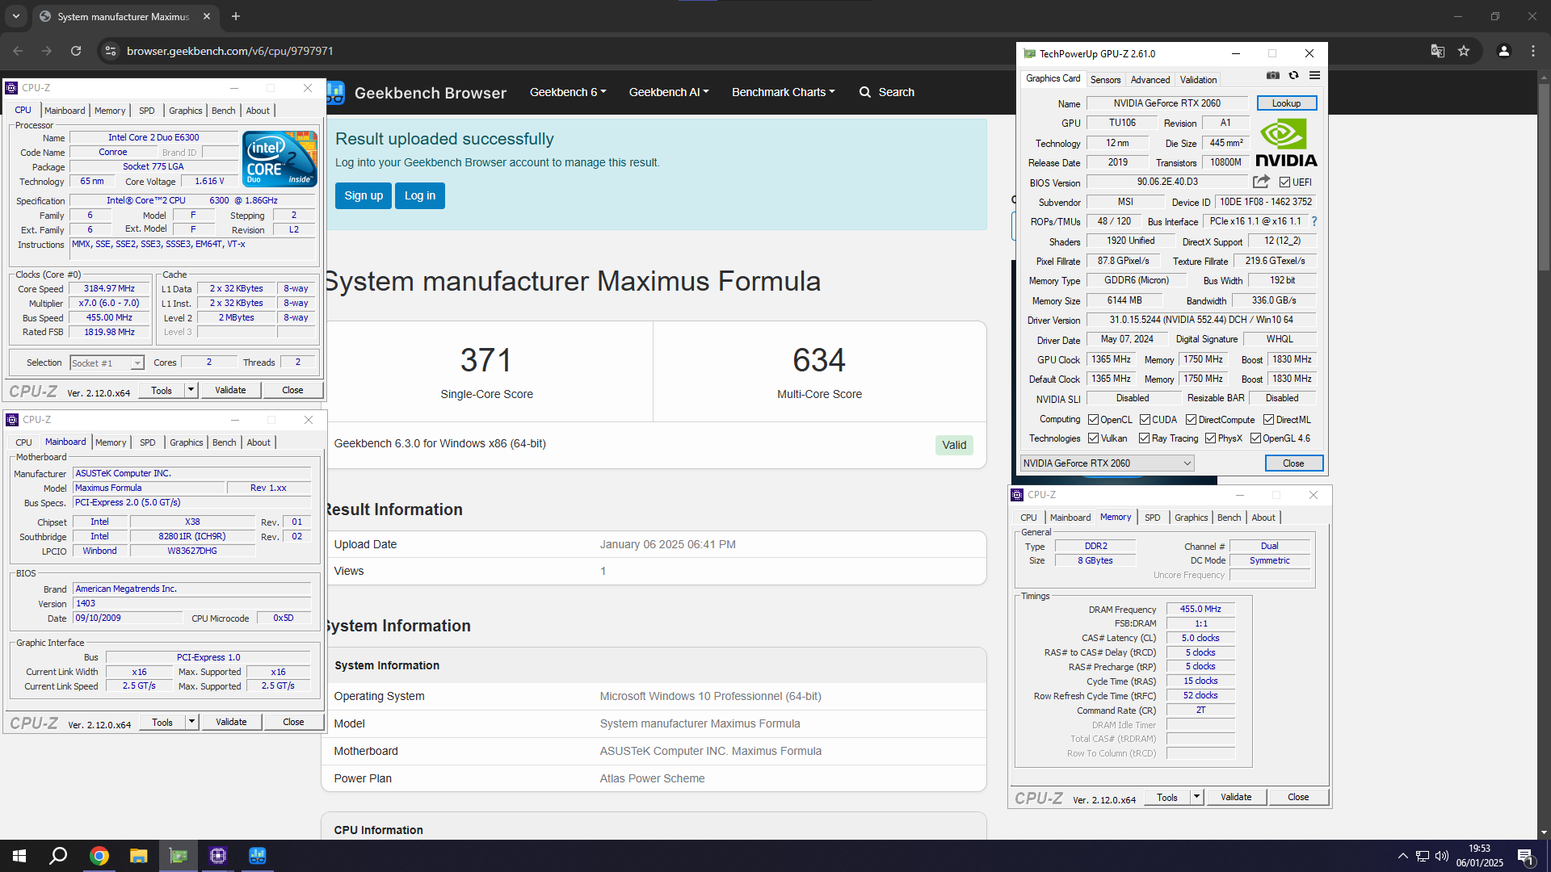Open the tab search dropdown arrow in Chrome
This screenshot has width=1551, height=872.
click(15, 16)
